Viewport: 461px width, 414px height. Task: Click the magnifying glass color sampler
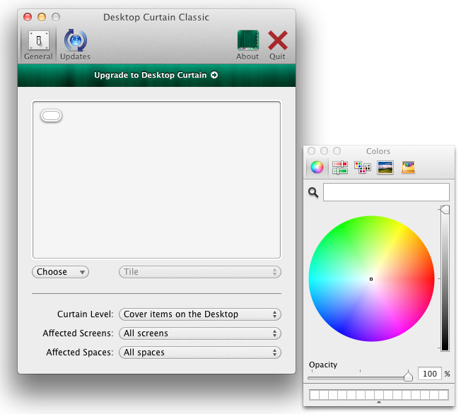point(313,192)
